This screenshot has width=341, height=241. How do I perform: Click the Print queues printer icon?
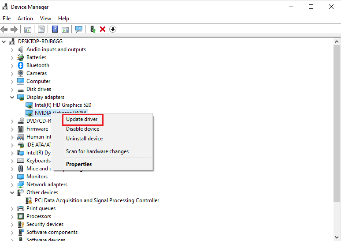click(21, 208)
